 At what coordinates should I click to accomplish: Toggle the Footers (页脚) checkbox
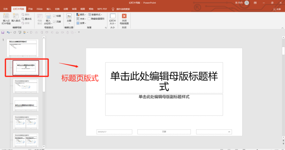pyautogui.click(x=54, y=21)
